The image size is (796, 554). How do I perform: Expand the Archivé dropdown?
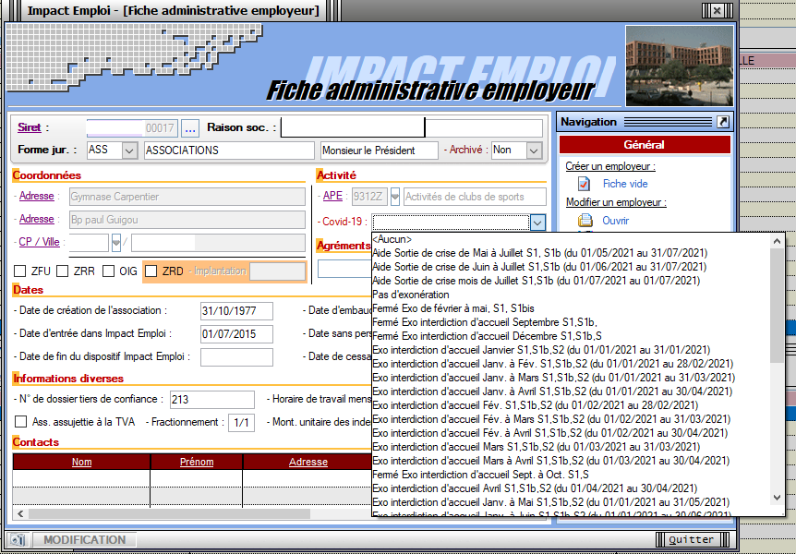(x=534, y=151)
